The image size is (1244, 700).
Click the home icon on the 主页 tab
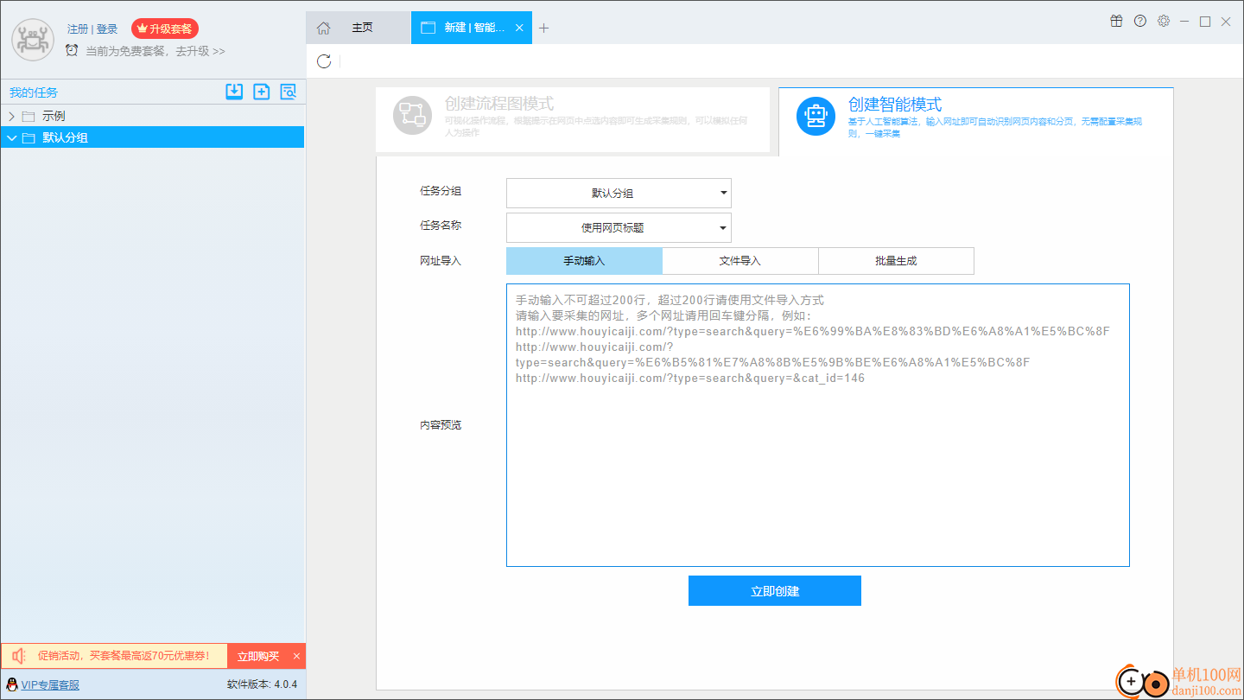click(x=323, y=28)
